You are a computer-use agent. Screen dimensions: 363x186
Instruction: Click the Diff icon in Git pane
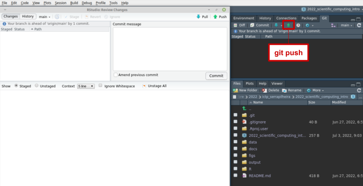click(x=239, y=25)
